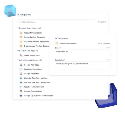
Task: Click the Online Review Generator icon
Action: coord(21,37)
